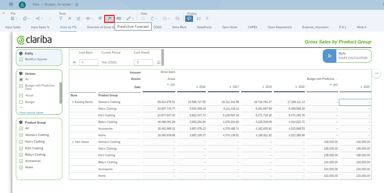Select Woman's Clothing 2020 budget cell

(355, 102)
